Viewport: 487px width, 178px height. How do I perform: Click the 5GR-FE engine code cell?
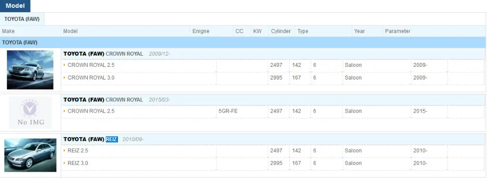coord(228,111)
